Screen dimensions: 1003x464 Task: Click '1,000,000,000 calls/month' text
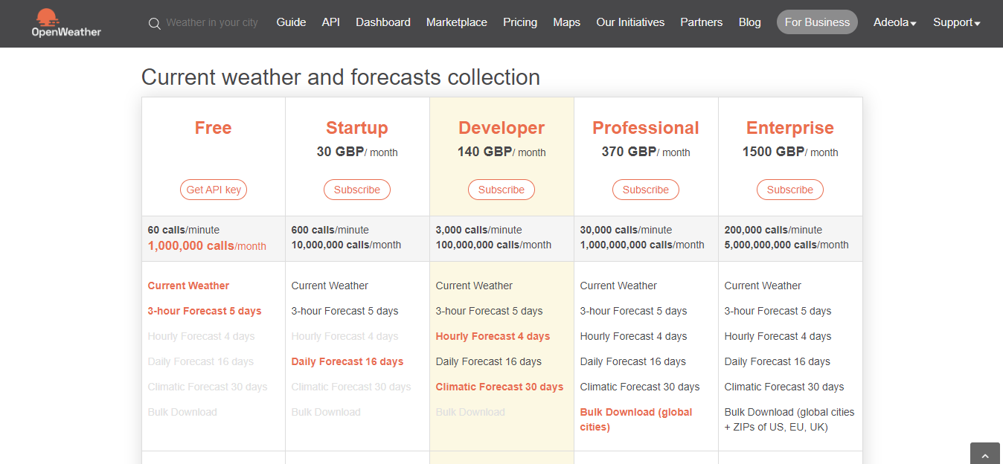(642, 245)
